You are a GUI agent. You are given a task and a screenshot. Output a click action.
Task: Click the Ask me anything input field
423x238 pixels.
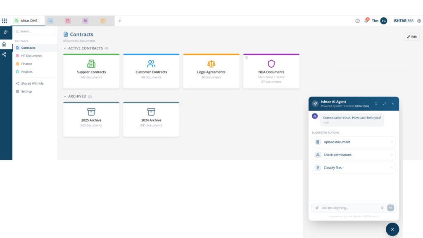click(x=349, y=208)
